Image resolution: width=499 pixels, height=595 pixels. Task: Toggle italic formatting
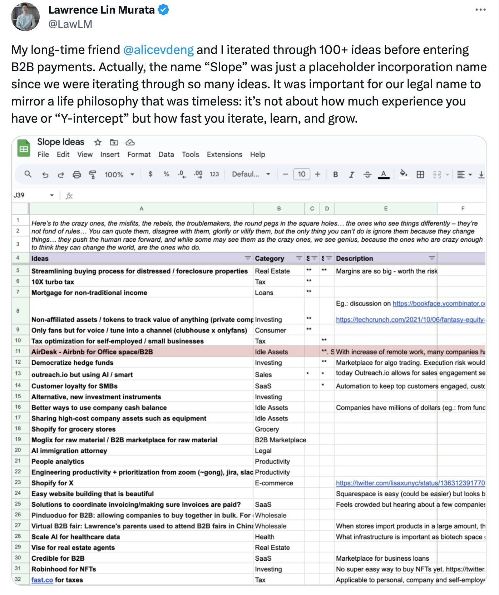click(x=351, y=174)
